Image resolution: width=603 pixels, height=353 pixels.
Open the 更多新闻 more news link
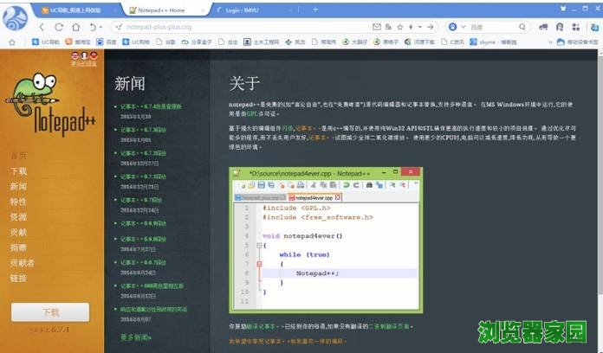(x=135, y=337)
